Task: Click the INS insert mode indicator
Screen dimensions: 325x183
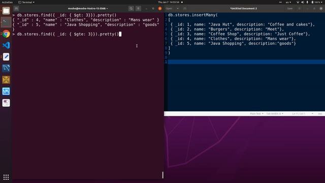Action: 320,114
